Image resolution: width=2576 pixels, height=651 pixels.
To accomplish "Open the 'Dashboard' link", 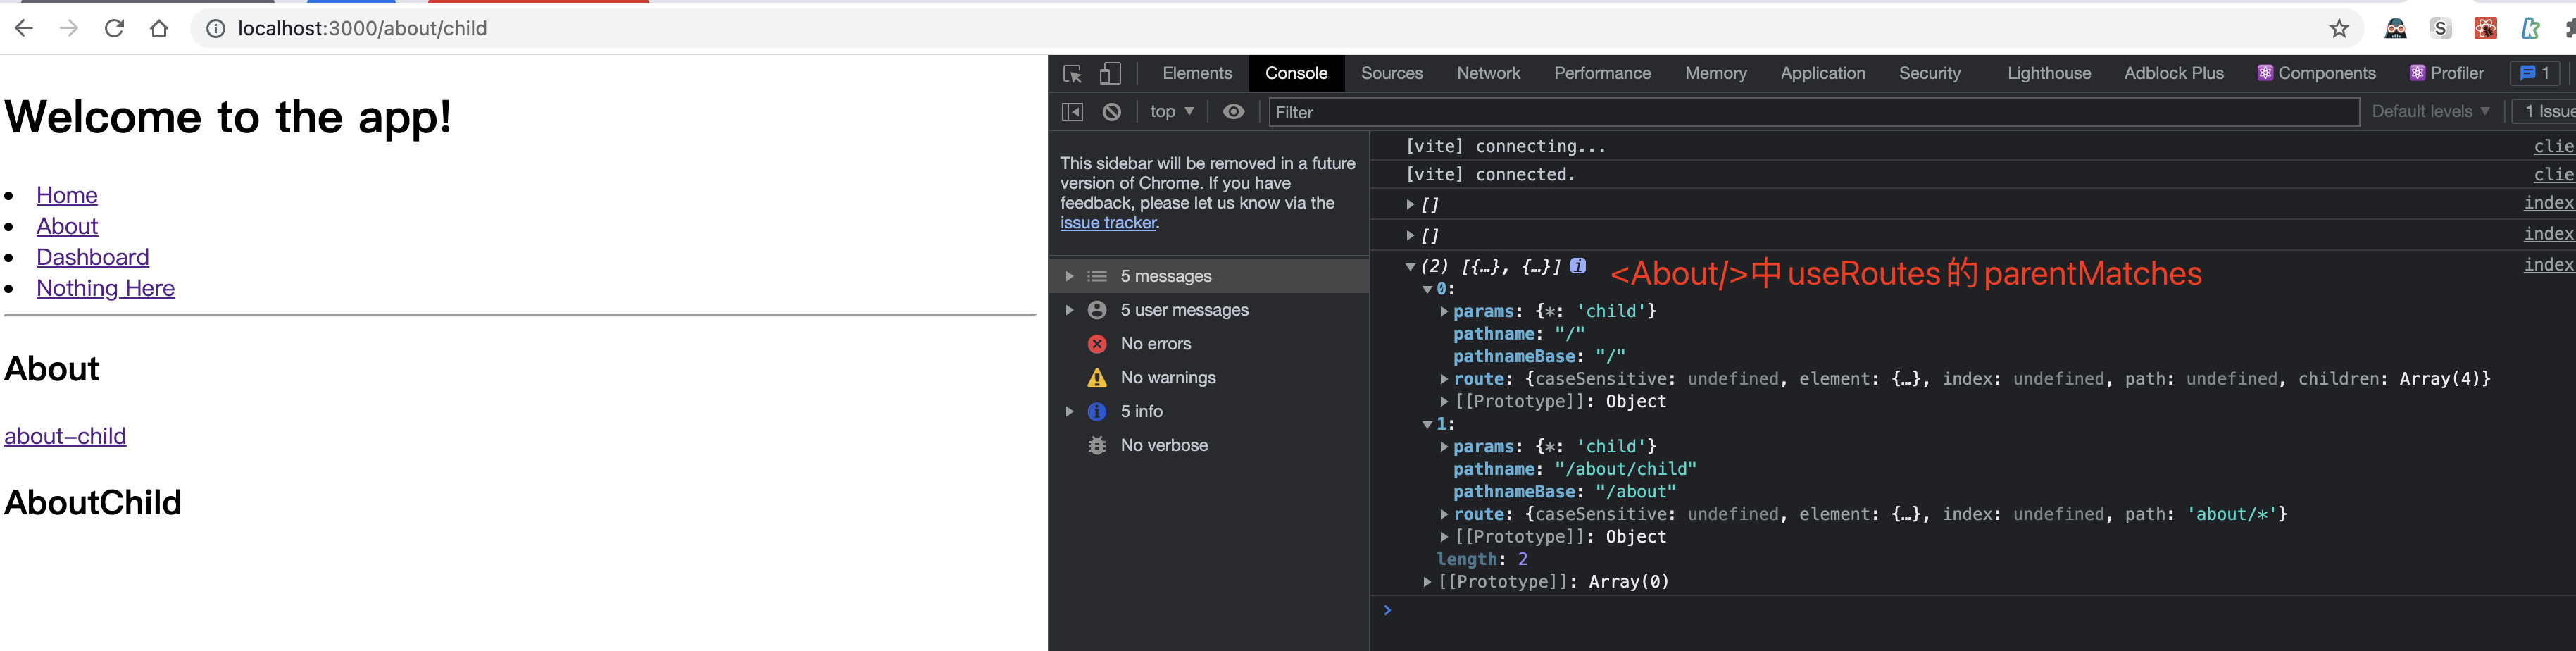I will (92, 257).
